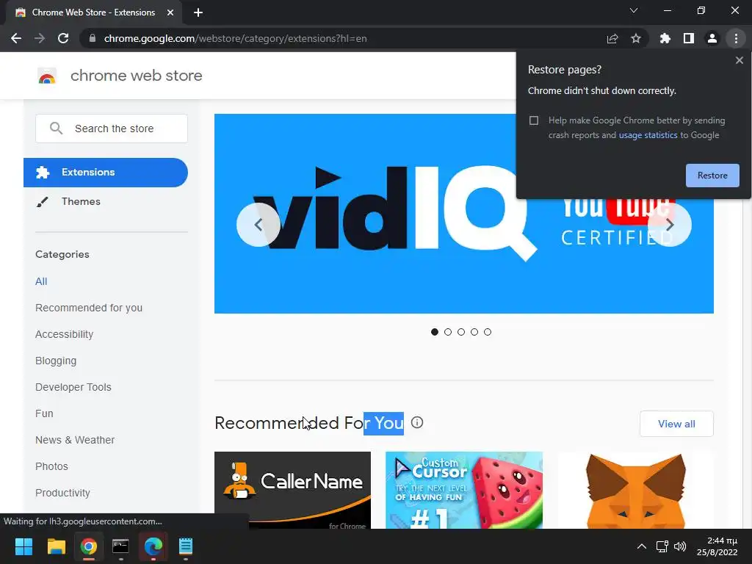View site information lock icon
The height and width of the screenshot is (564, 752).
[x=93, y=38]
